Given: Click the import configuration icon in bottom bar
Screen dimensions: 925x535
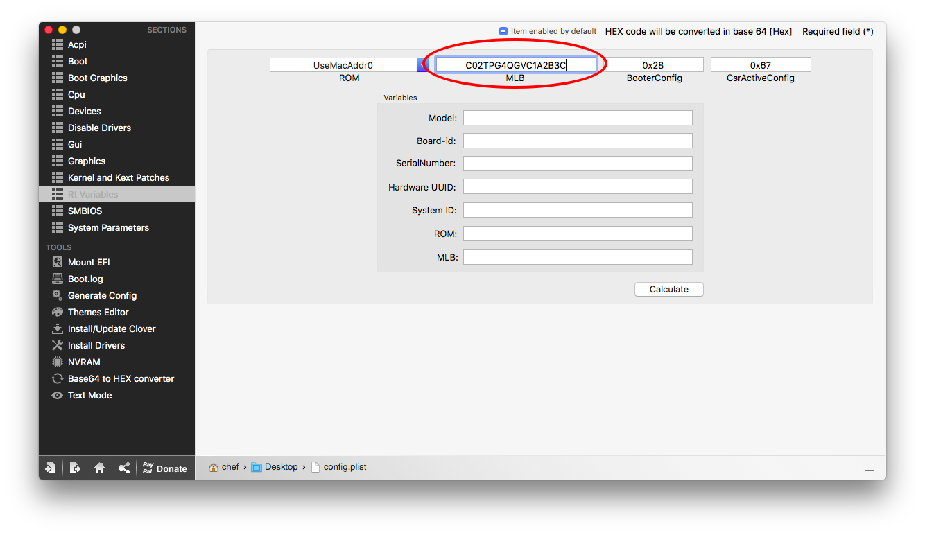Looking at the screenshot, I should tap(51, 468).
